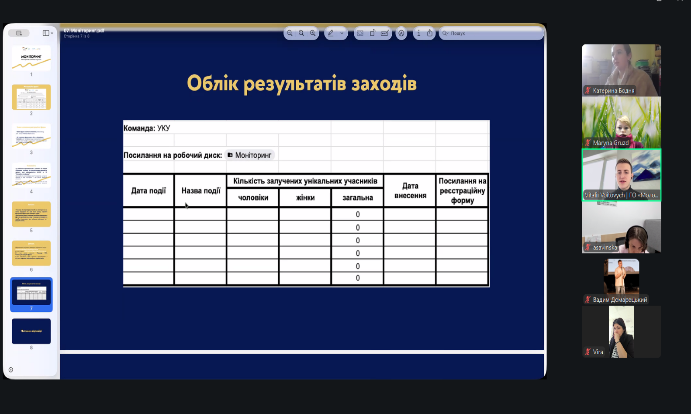Viewport: 691px width, 414px height.
Task: Open the form filling tool
Action: click(385, 33)
